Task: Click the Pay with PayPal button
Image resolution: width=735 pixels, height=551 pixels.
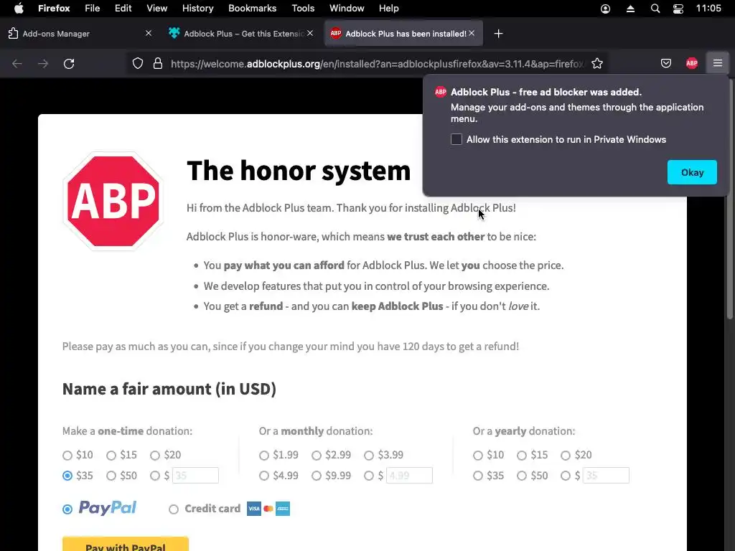Action: (126, 544)
